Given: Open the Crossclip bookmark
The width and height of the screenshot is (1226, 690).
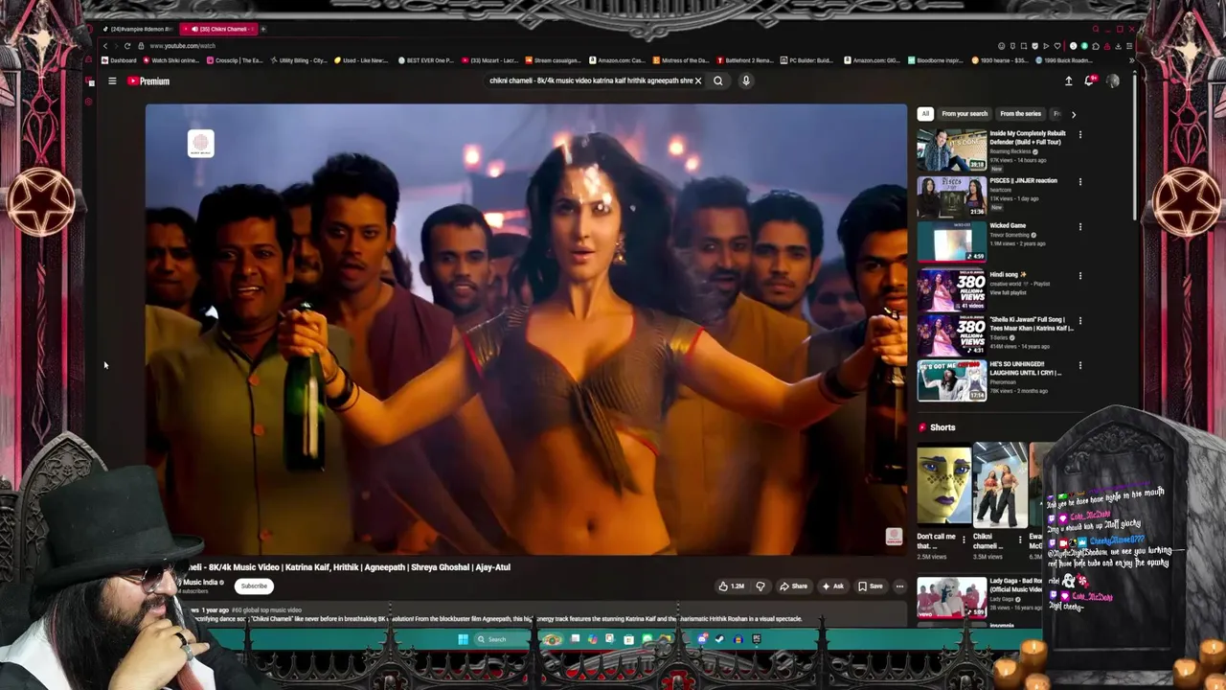Looking at the screenshot, I should tap(235, 60).
